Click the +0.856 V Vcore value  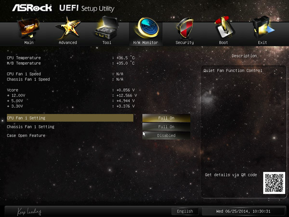pos(125,90)
